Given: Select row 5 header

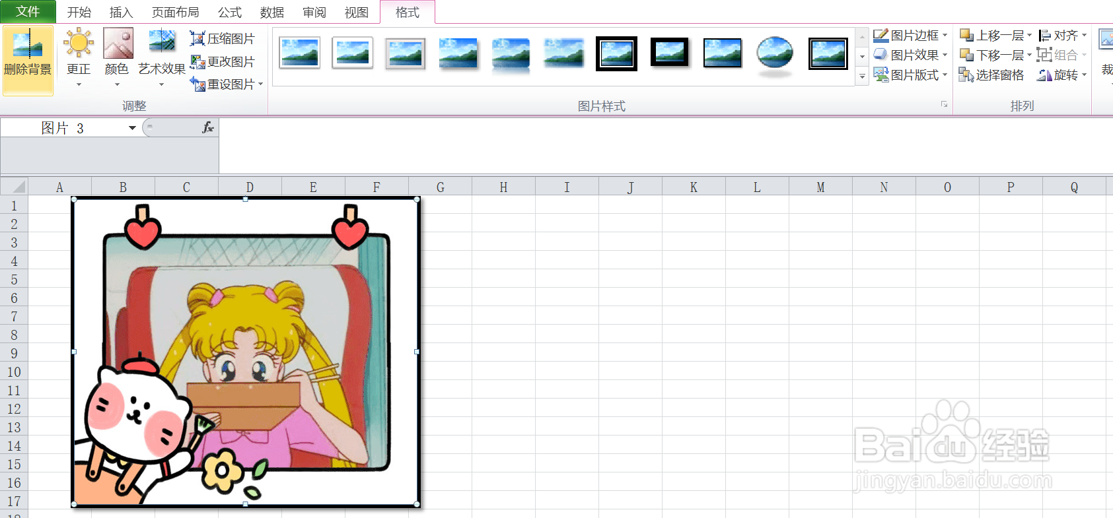Looking at the screenshot, I should tap(14, 280).
